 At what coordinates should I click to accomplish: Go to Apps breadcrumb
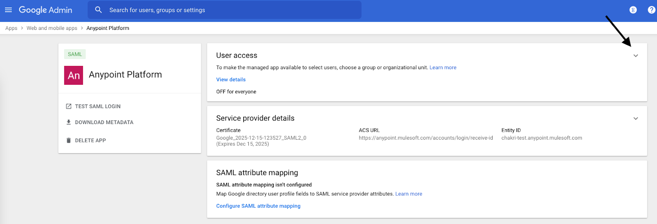tap(11, 28)
